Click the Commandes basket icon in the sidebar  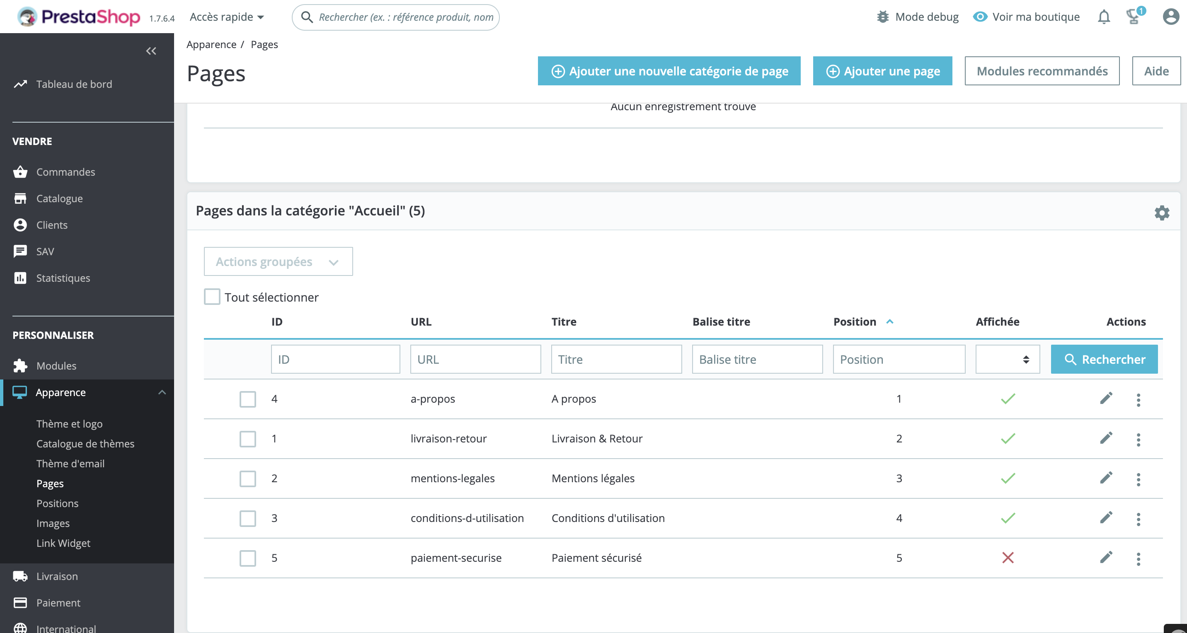[x=20, y=172]
